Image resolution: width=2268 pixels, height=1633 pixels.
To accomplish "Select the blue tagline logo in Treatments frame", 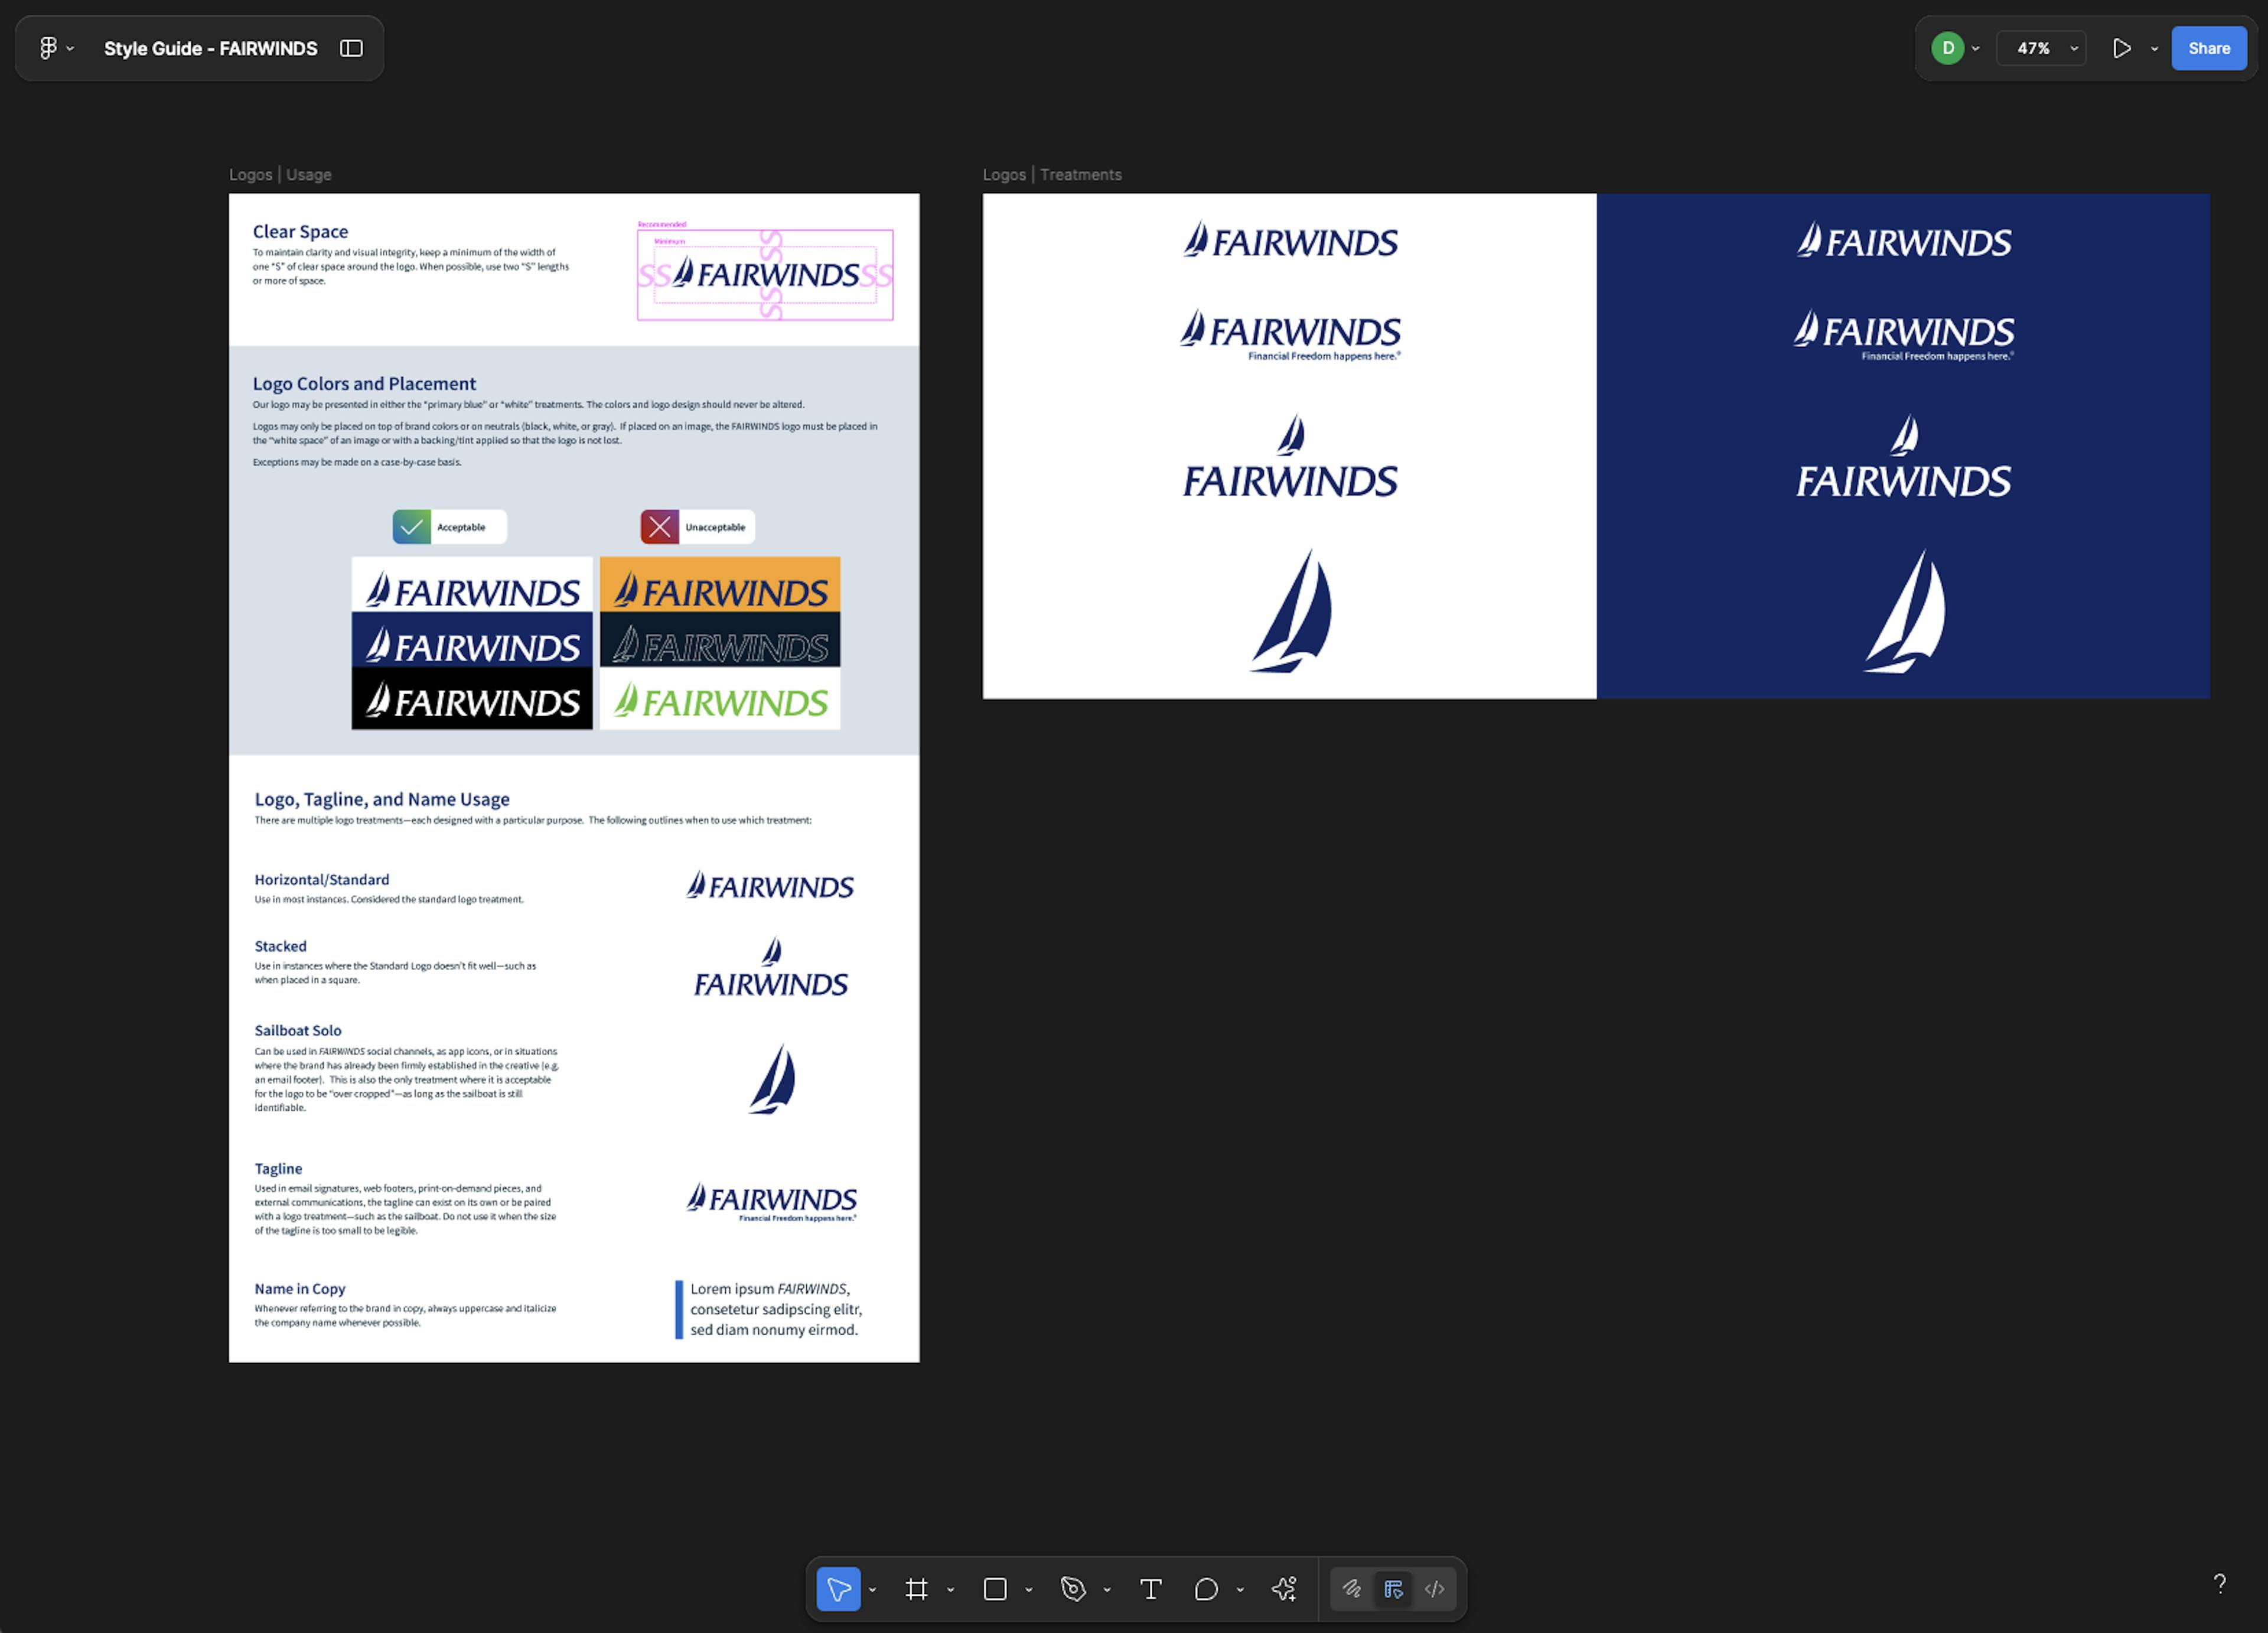I will coord(1290,335).
